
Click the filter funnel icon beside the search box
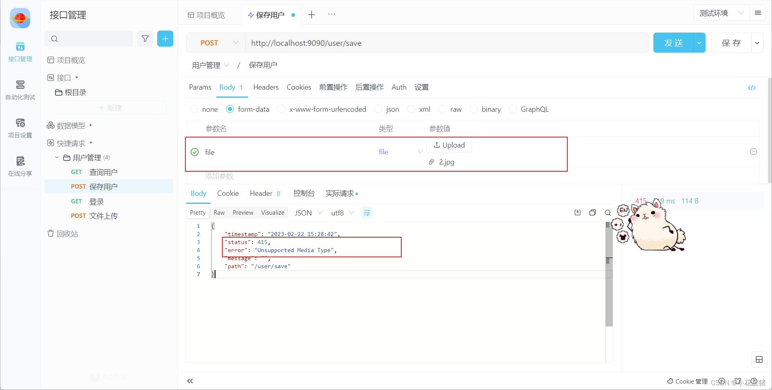click(145, 39)
